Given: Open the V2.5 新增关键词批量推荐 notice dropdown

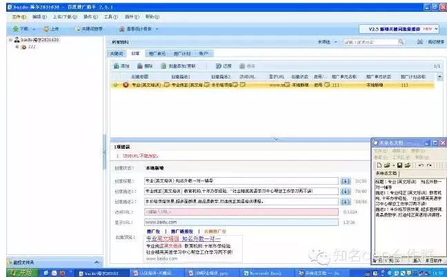Looking at the screenshot, I should point(436,29).
